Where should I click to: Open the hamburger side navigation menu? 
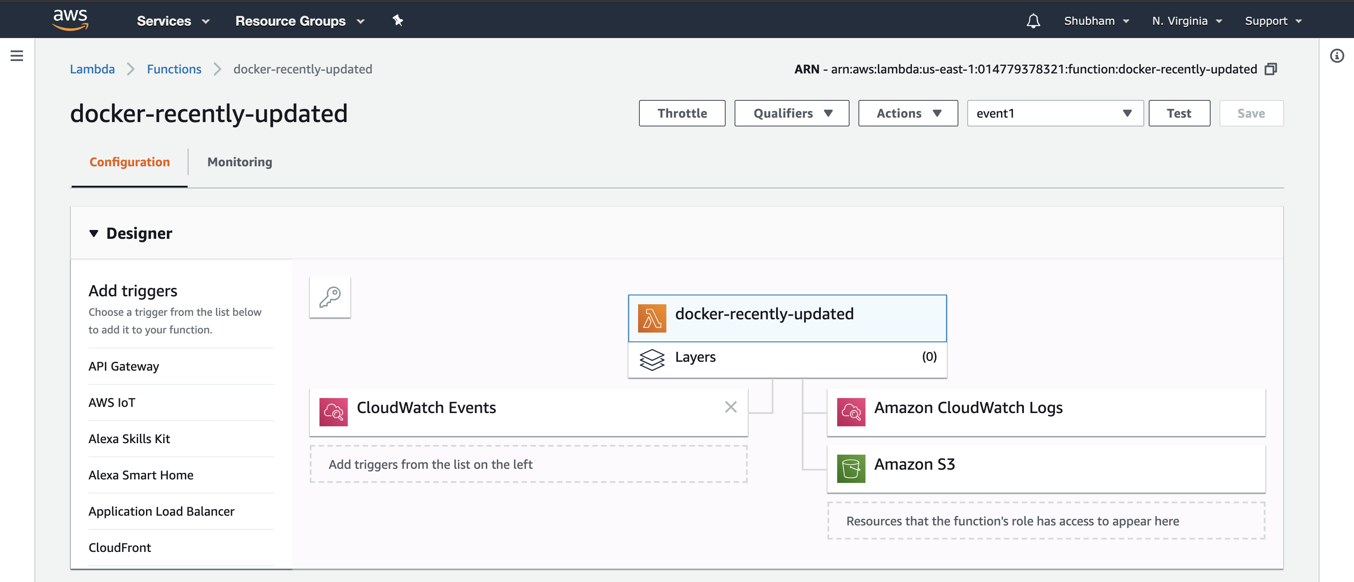coord(17,56)
